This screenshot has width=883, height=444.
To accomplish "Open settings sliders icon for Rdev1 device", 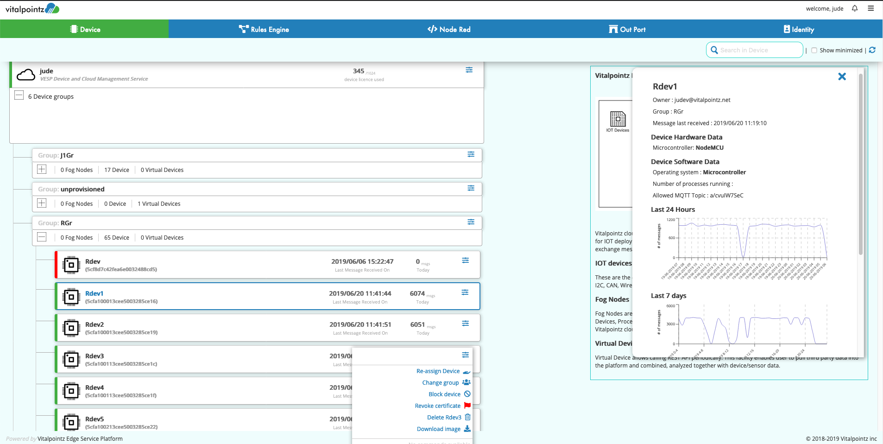I will click(465, 292).
